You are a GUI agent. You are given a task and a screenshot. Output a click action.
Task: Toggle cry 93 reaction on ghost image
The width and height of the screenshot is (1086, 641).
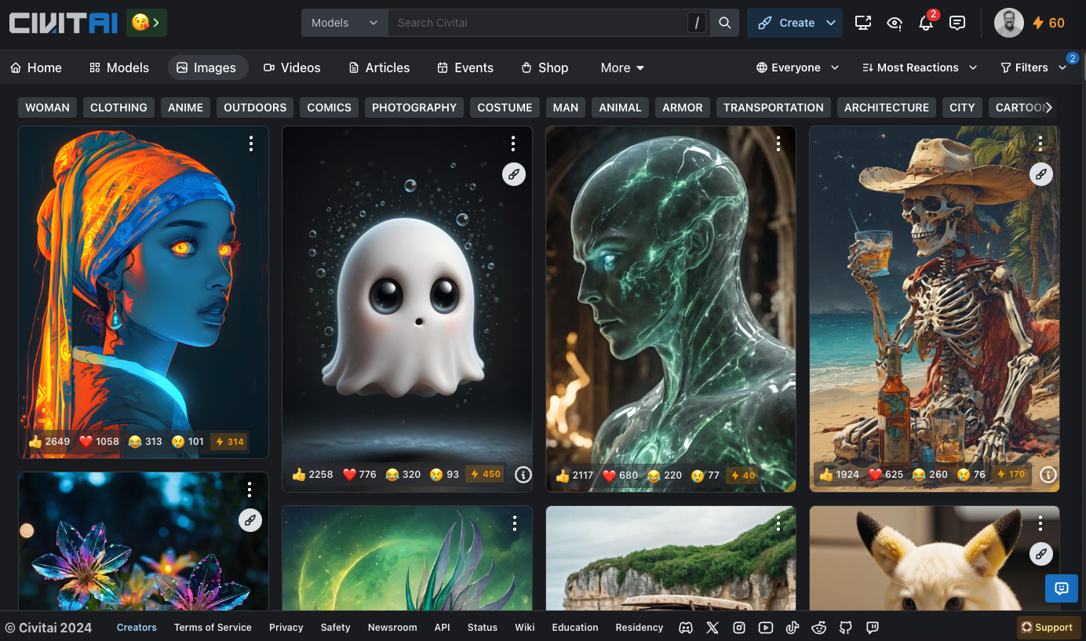[444, 475]
